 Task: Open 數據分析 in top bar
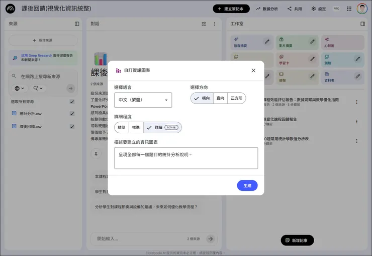click(267, 9)
